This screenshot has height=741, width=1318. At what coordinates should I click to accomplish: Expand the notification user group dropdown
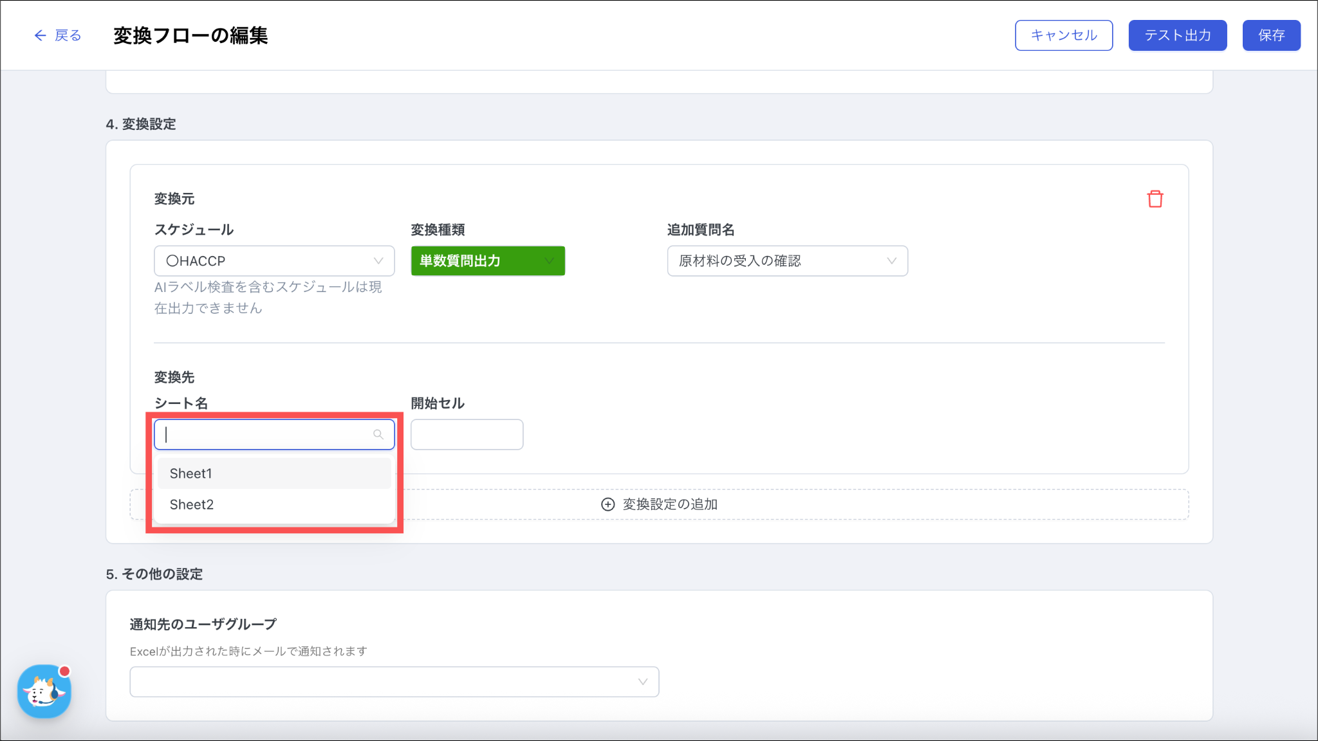coord(394,682)
